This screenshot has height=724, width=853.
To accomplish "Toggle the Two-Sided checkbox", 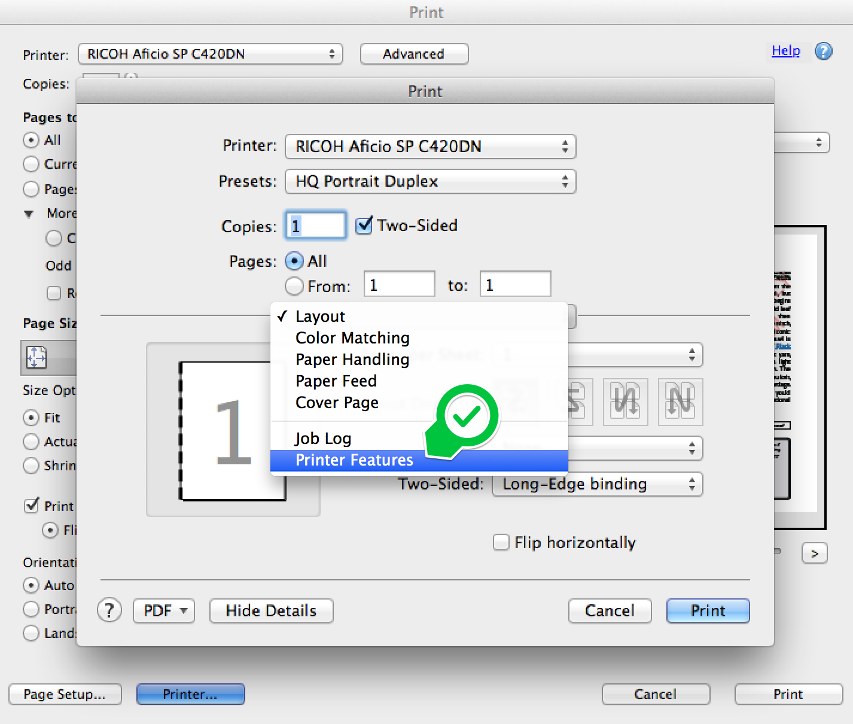I will pyautogui.click(x=364, y=226).
